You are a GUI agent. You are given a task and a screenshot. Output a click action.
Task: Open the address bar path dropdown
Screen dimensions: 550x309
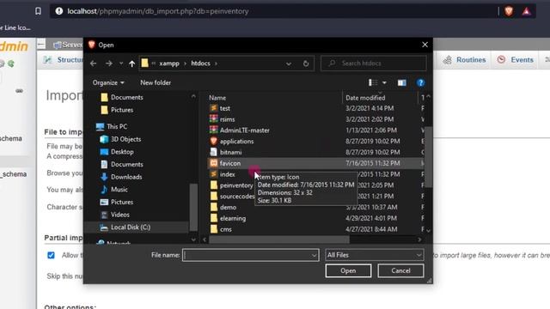click(x=289, y=64)
